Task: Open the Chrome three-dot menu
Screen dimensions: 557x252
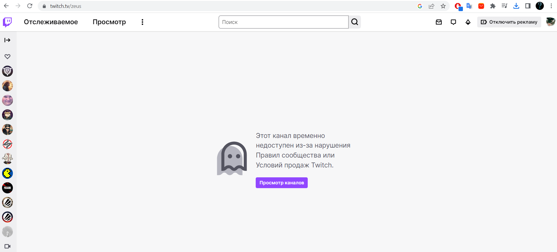Action: (551, 6)
